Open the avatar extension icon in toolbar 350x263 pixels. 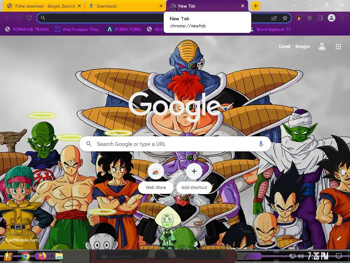tap(299, 18)
